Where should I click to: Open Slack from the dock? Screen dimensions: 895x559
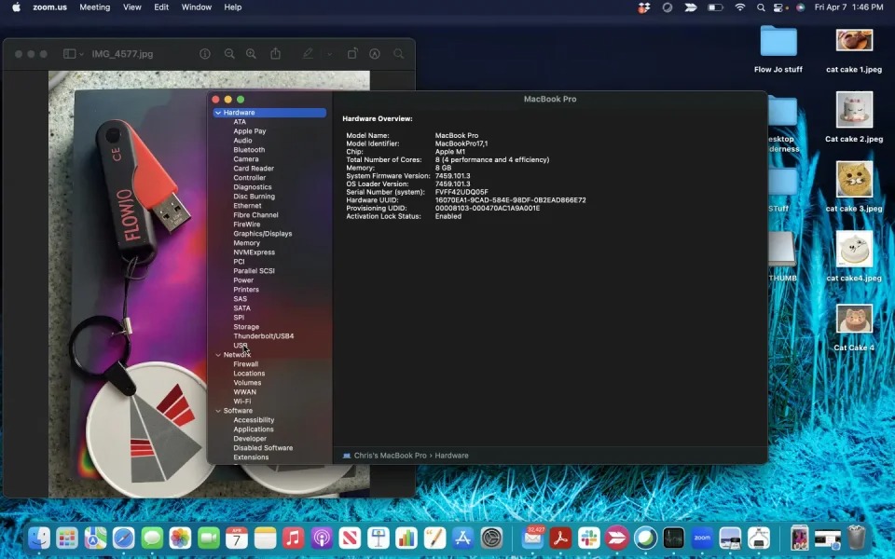pos(588,538)
